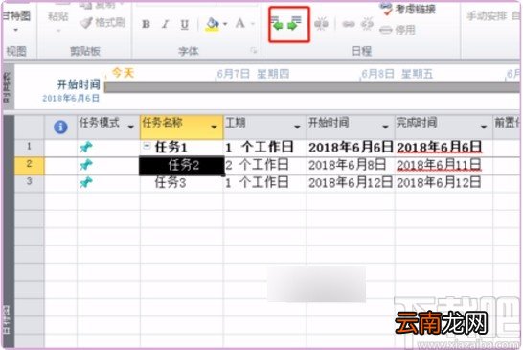Click 任务2 duration cell 2 个工作日
The image size is (523, 350).
tap(264, 165)
